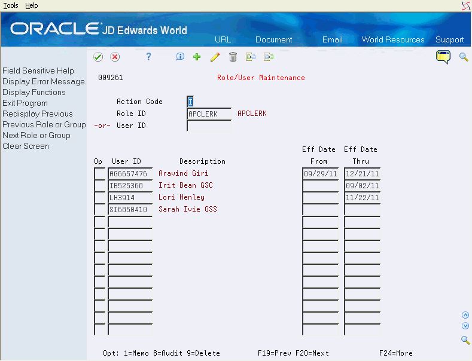Click User ID field LH3914

click(130, 198)
